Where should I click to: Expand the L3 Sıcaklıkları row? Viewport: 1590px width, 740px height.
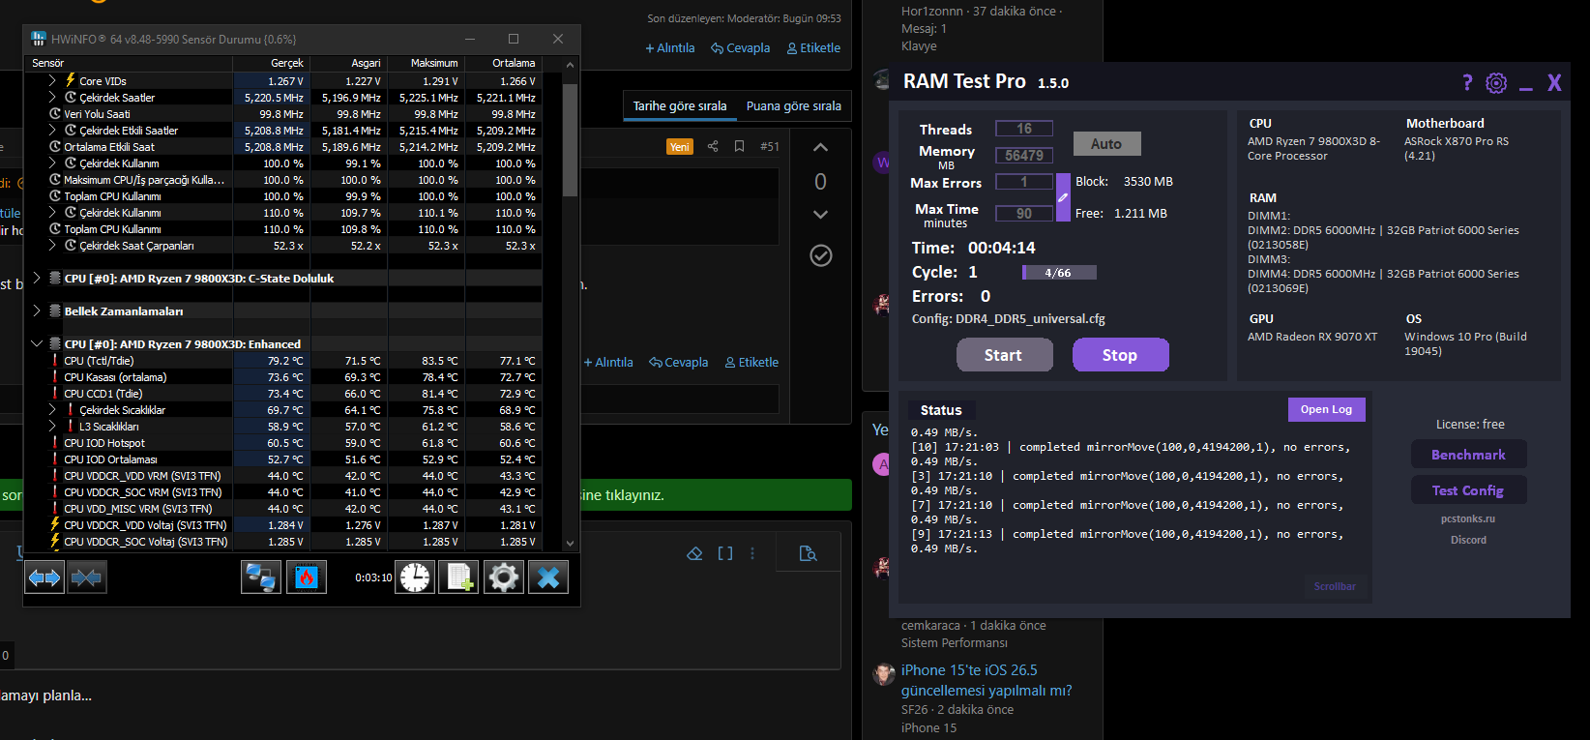(x=52, y=427)
